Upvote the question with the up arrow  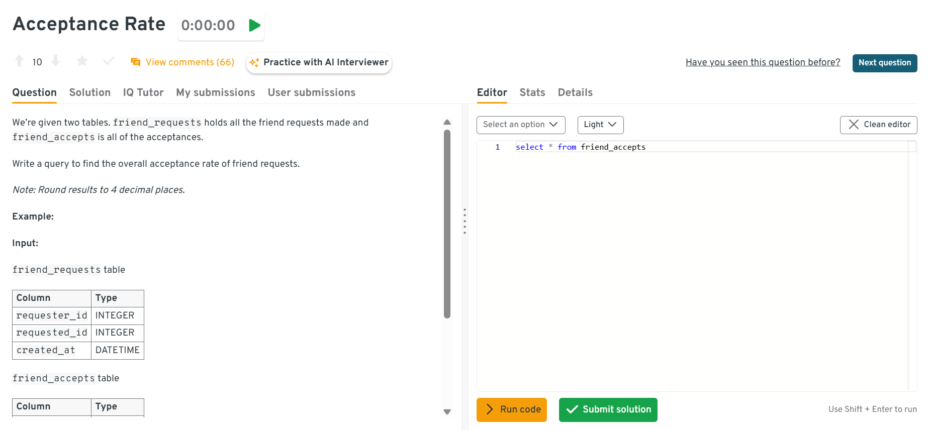coord(19,61)
